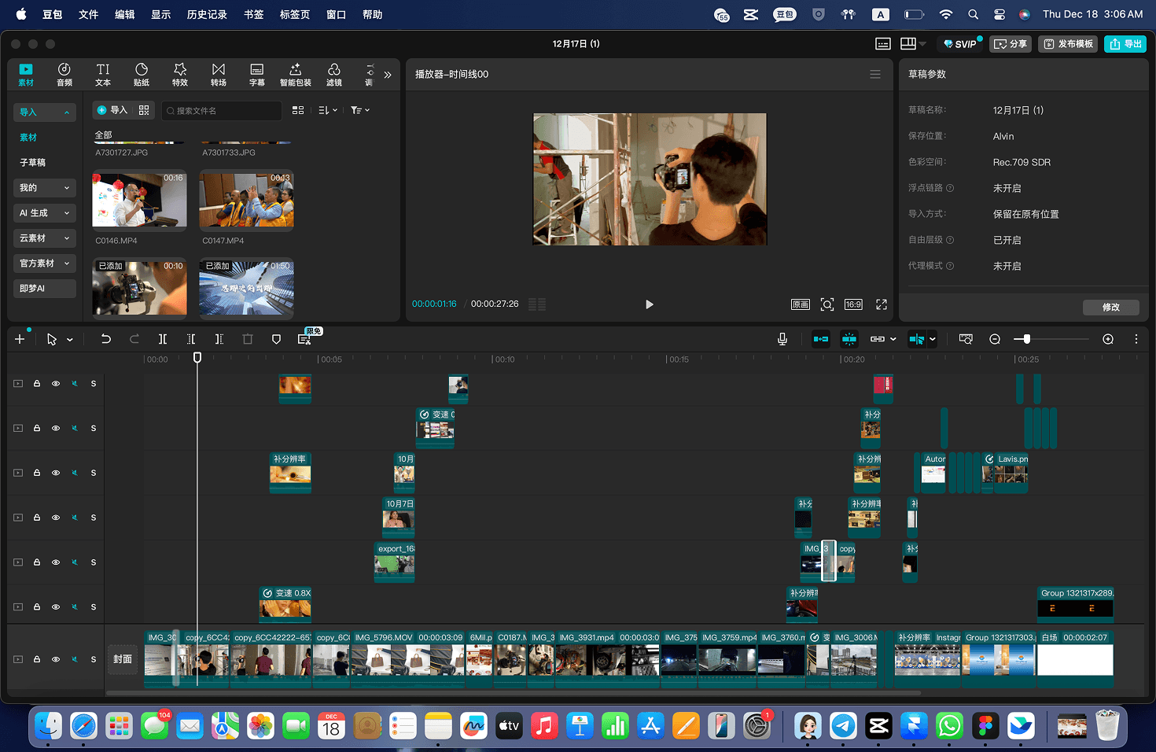Click the timeline add plus icon

coord(20,339)
